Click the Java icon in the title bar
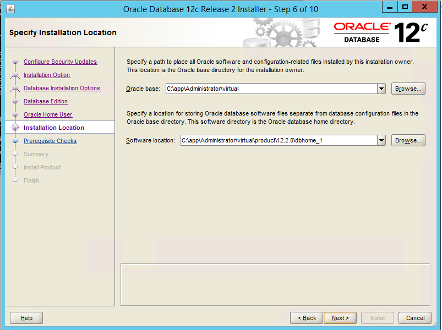 point(10,9)
